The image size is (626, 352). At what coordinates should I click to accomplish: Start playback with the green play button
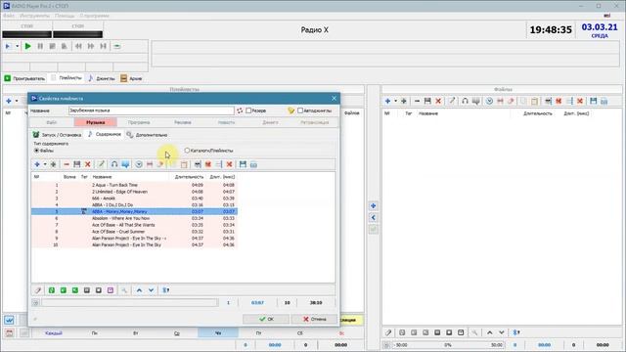[27, 46]
